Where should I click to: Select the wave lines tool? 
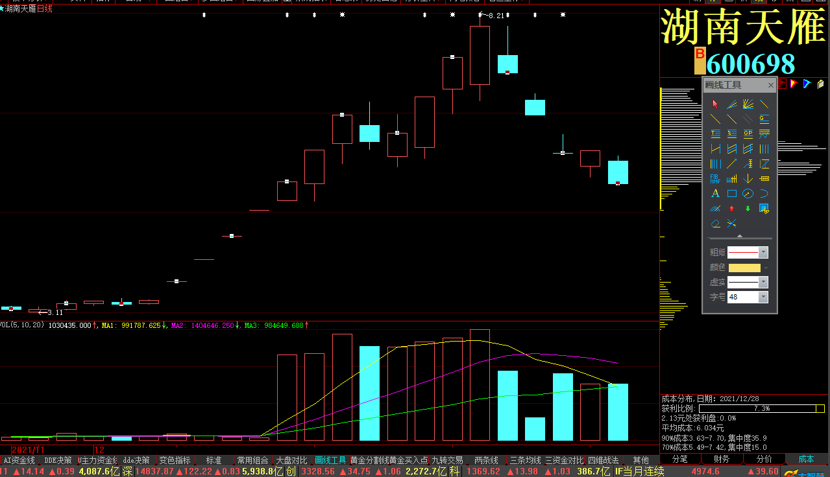pyautogui.click(x=764, y=134)
